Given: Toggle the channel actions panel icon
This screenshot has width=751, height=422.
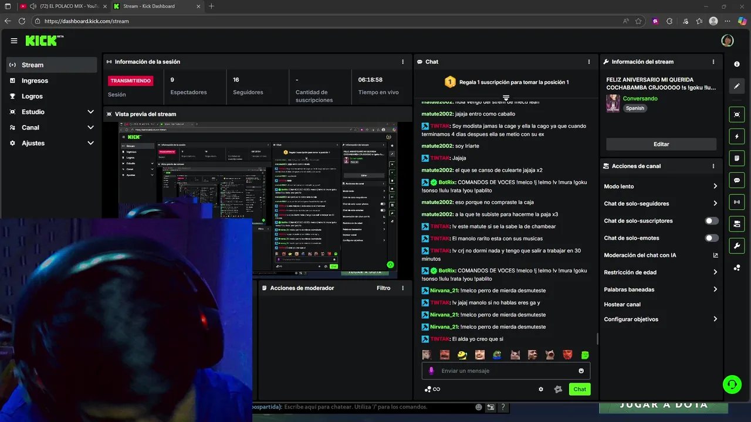Looking at the screenshot, I should point(737,224).
